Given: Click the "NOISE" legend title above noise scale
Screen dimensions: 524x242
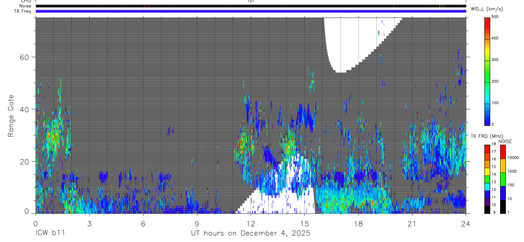Looking at the screenshot, I should pos(505,141).
